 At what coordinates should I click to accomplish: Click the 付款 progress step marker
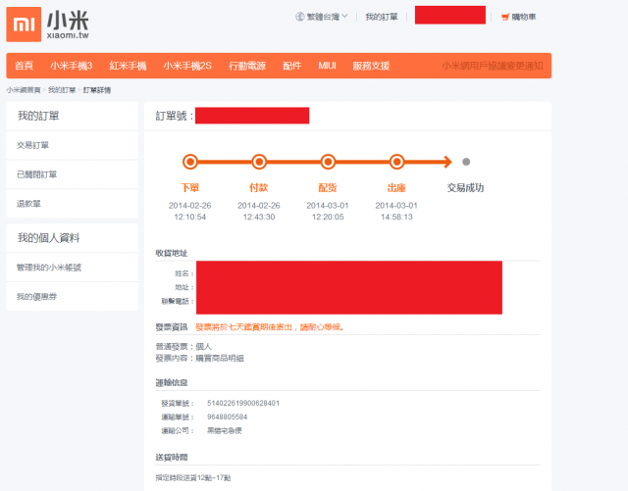pos(259,162)
